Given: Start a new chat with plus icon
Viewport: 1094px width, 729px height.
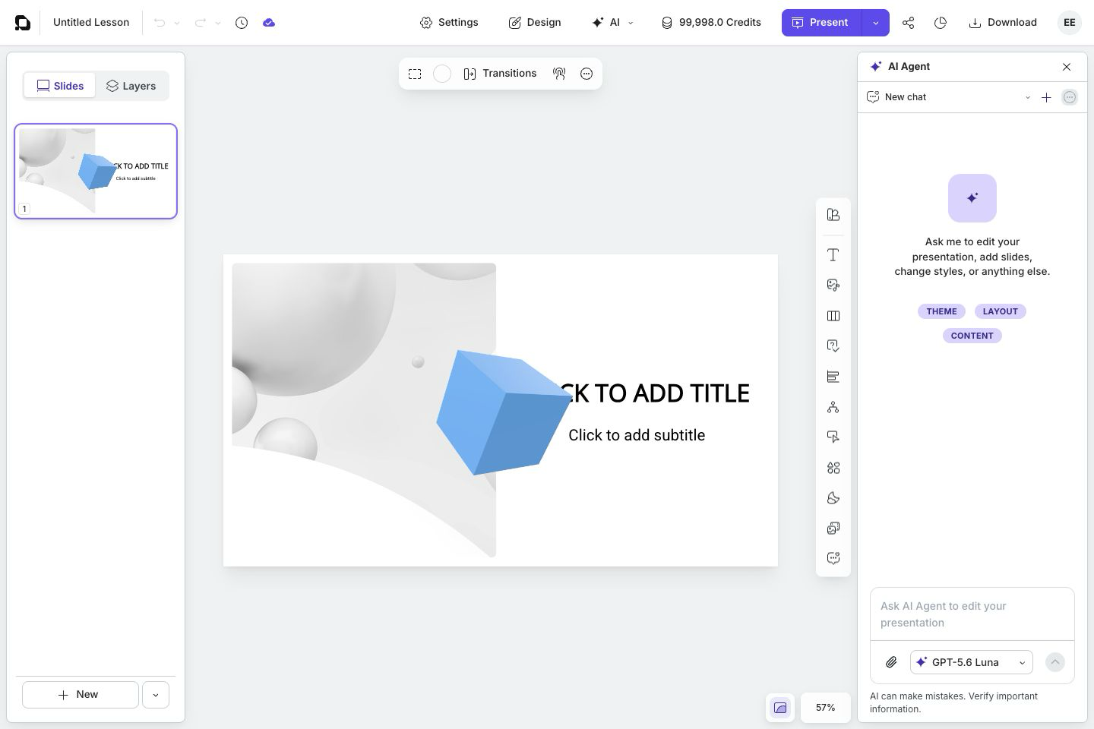Looking at the screenshot, I should click(x=1046, y=97).
